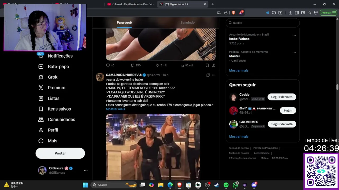Follow back Coddy
Image resolution: width=339 pixels, height=190 pixels.
click(282, 97)
